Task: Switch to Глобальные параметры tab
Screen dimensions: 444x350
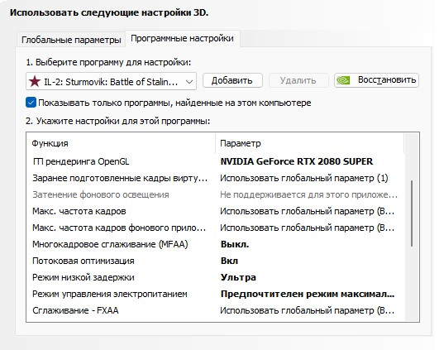Action: tap(71, 40)
